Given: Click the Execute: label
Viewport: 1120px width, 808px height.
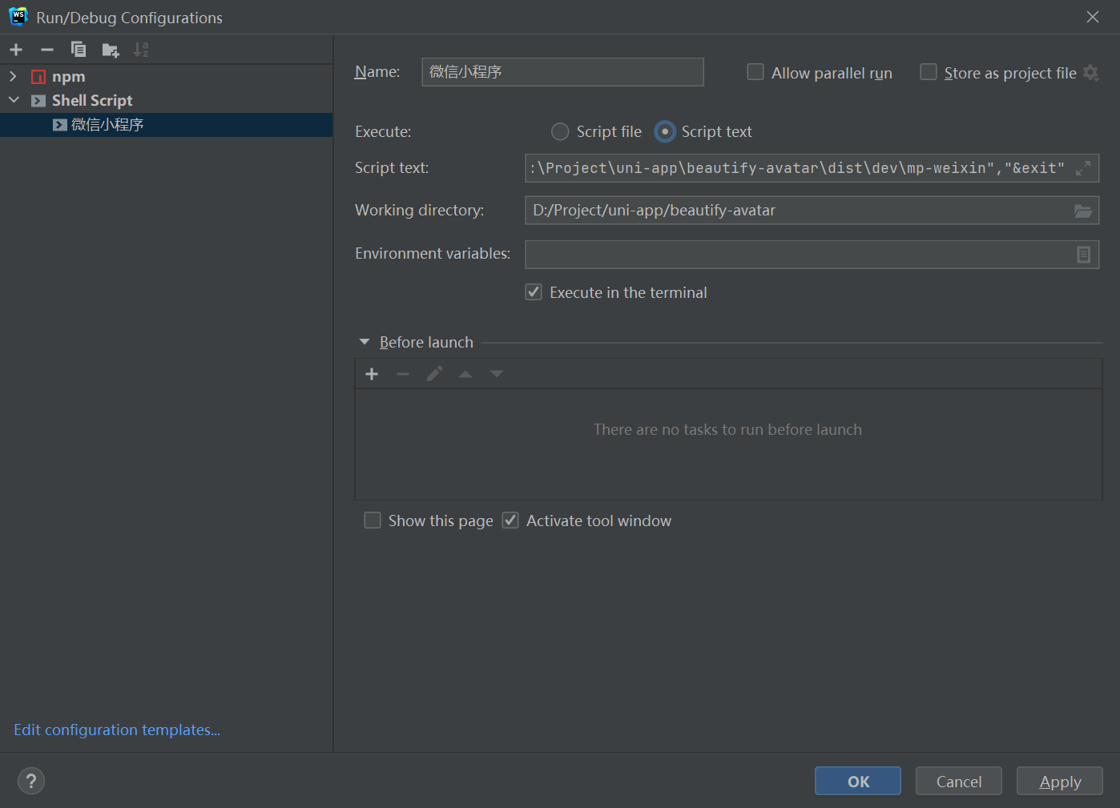Looking at the screenshot, I should point(383,131).
